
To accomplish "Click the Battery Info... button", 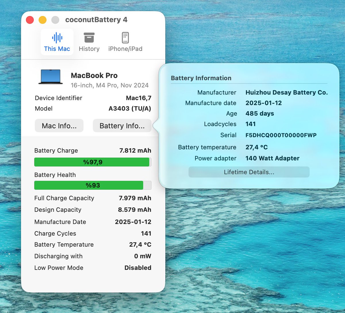I will [x=122, y=126].
